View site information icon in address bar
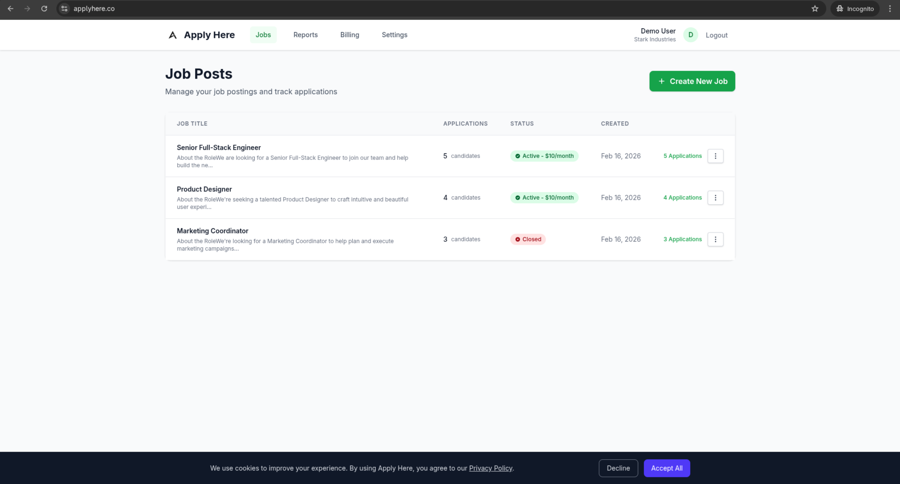The height and width of the screenshot is (484, 900). (64, 9)
